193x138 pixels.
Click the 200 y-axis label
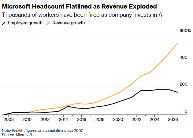click(x=184, y=84)
